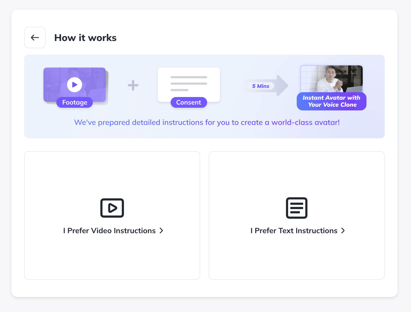Click the 5 Mins badge
Viewport: 411px width, 312px height.
pos(260,86)
